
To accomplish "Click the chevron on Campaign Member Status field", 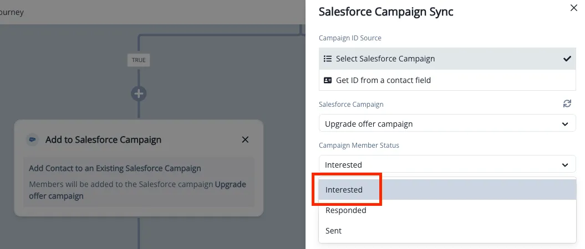I will 564,165.
